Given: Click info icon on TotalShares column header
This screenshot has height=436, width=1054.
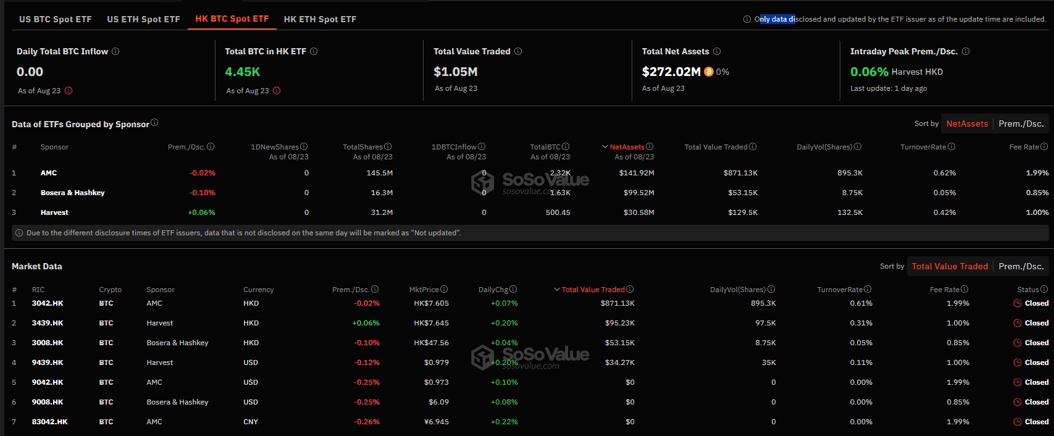Looking at the screenshot, I should click(x=388, y=146).
